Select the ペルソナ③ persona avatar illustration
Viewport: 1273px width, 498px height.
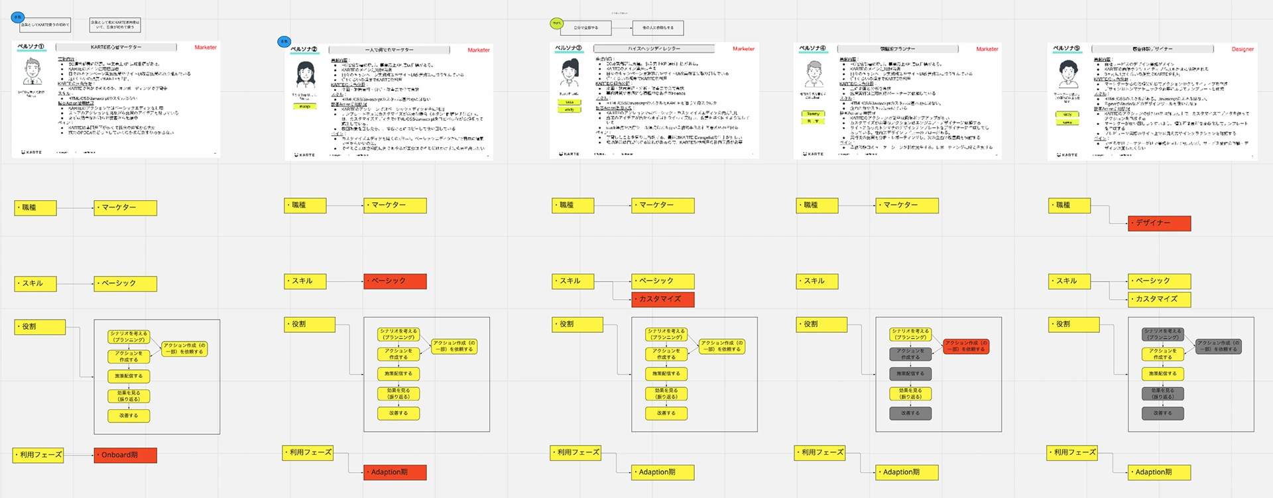(x=570, y=72)
